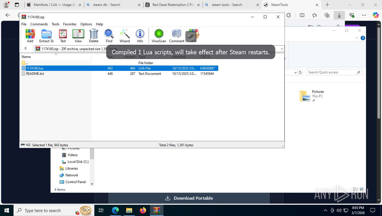The image size is (382, 216).
Task: Click the CRC32 value 11545944
Action: 207,74
